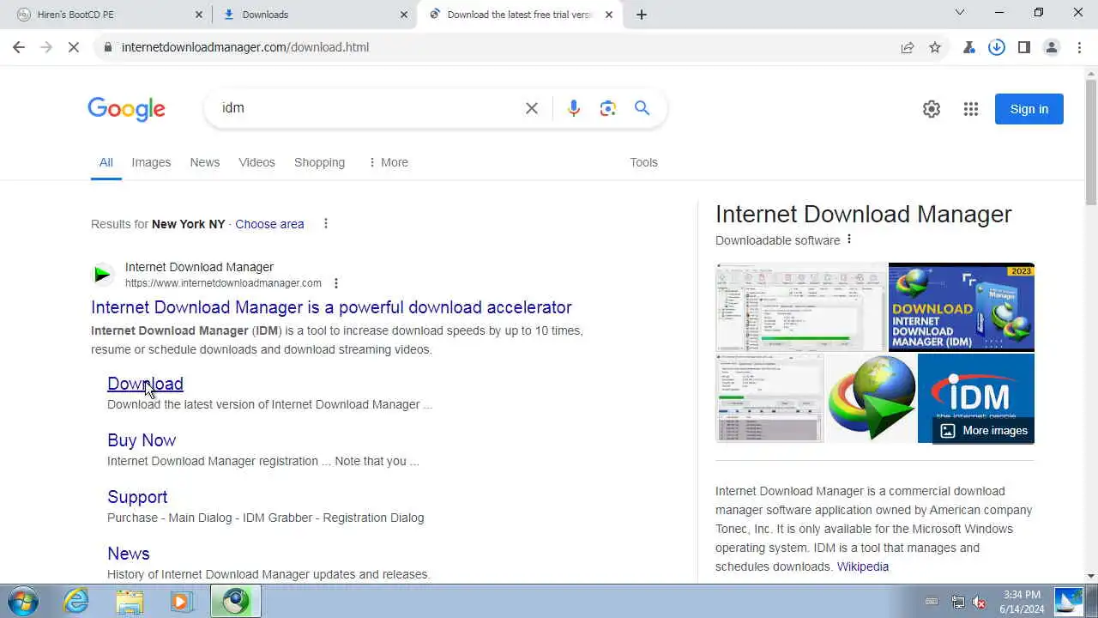Open the knowledge panel three-dot menu
1098x618 pixels.
pos(849,239)
